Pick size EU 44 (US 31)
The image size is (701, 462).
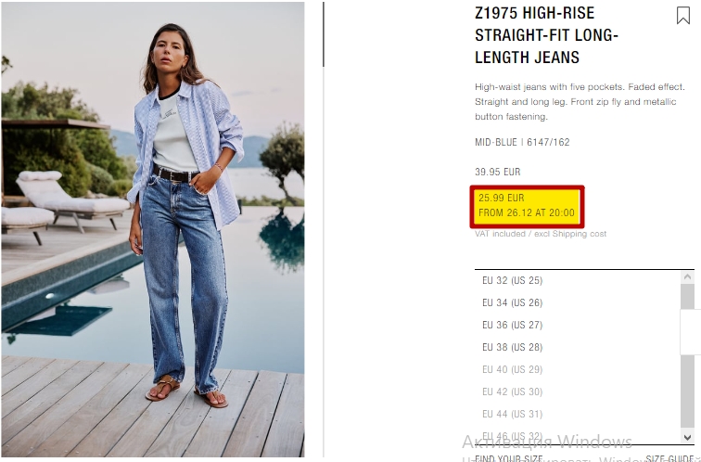(513, 414)
